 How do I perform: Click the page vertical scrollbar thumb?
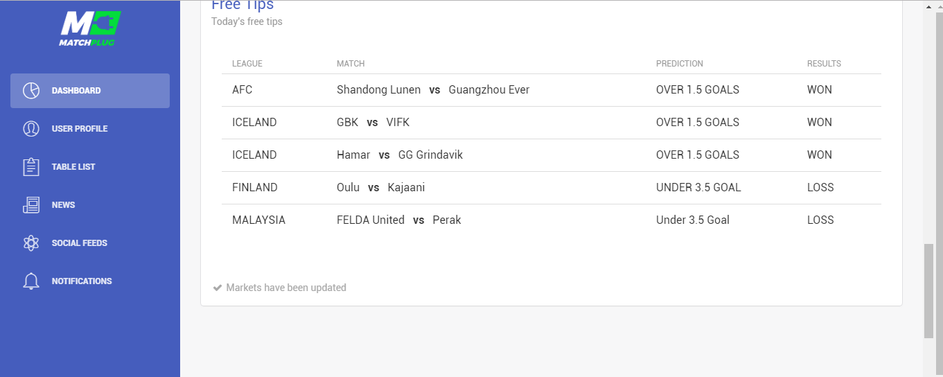929,291
